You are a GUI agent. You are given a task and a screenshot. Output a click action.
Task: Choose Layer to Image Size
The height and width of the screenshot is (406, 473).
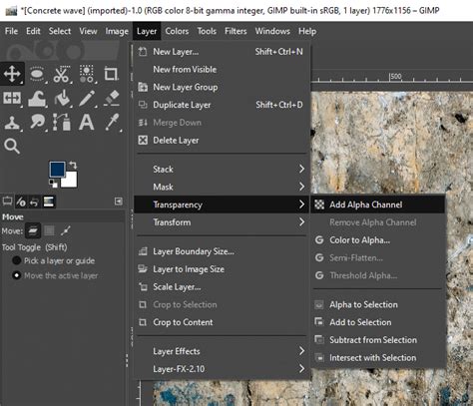coord(222,269)
